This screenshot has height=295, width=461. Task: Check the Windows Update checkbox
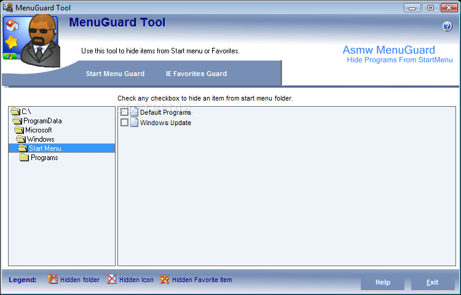[x=124, y=122]
